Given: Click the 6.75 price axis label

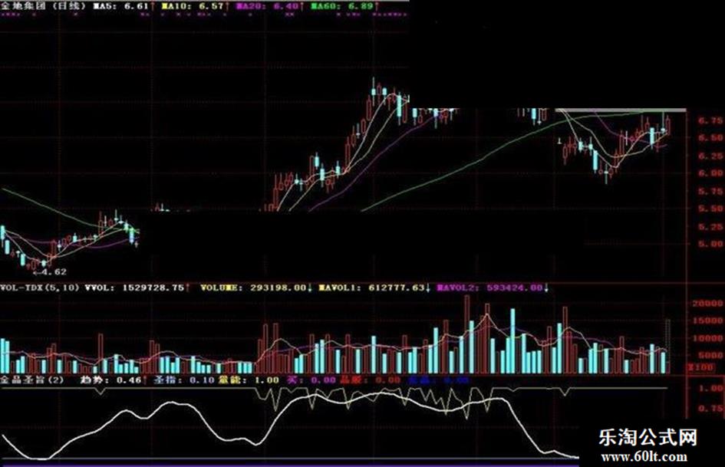Looking at the screenshot, I should (x=710, y=120).
